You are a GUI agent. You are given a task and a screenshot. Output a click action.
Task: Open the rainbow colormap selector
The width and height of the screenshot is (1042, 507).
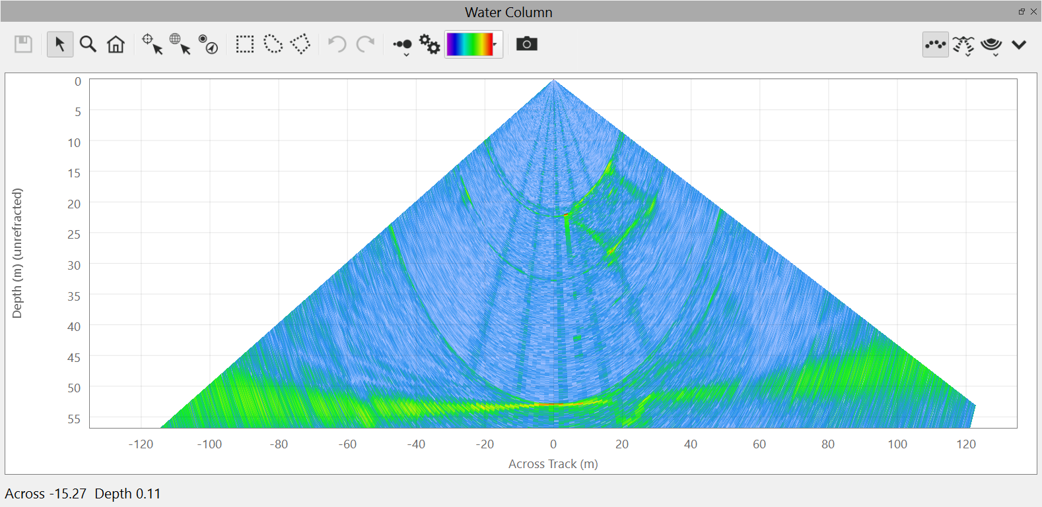473,44
